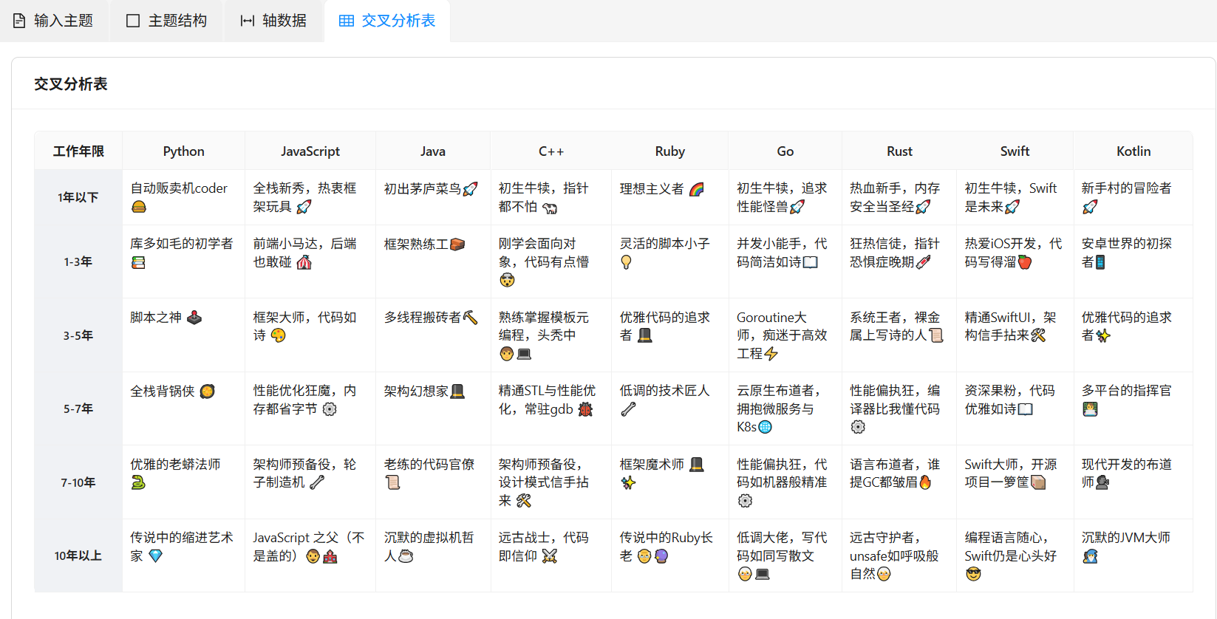Image resolution: width=1217 pixels, height=619 pixels.
Task: Click the axis icon beside 轴数据
Action: [x=248, y=21]
